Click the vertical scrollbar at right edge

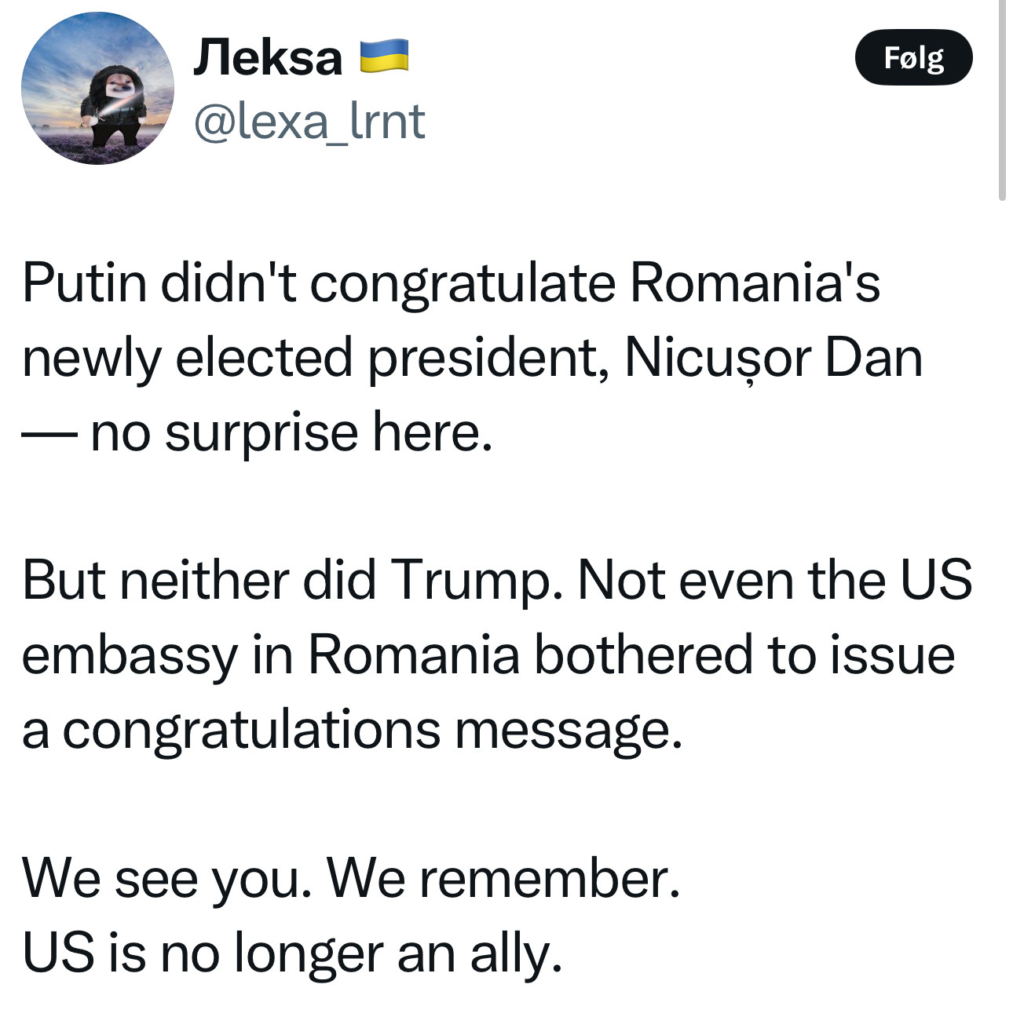coord(1002,100)
